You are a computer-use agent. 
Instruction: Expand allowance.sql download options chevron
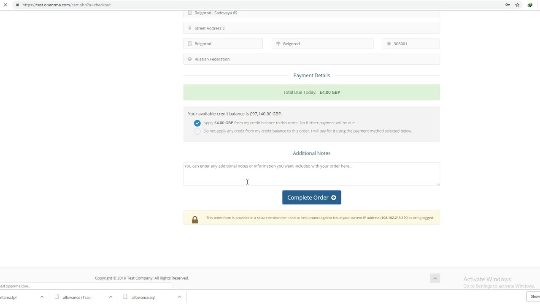[x=179, y=297]
